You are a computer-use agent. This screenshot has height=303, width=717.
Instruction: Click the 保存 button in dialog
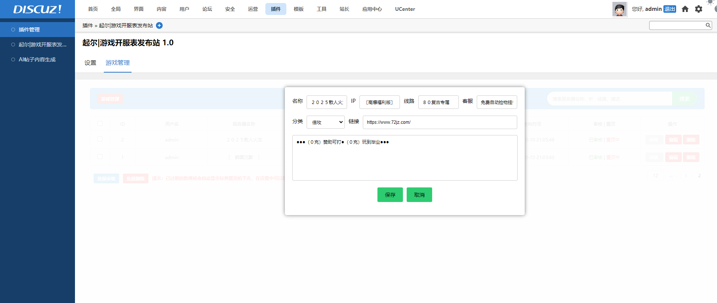tap(390, 195)
